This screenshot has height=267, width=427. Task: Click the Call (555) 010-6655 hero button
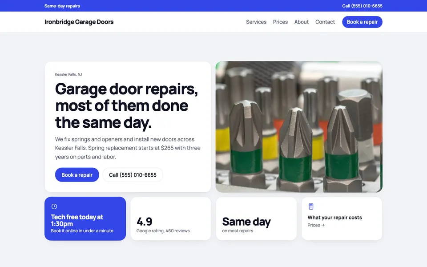(133, 175)
